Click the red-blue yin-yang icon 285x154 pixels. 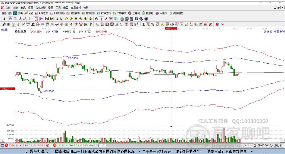coord(217,24)
